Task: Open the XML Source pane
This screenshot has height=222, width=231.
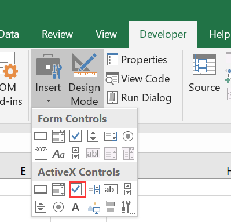Action: click(x=204, y=74)
